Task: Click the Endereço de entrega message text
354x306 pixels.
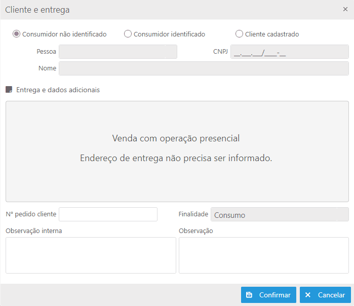Action: pos(176,158)
